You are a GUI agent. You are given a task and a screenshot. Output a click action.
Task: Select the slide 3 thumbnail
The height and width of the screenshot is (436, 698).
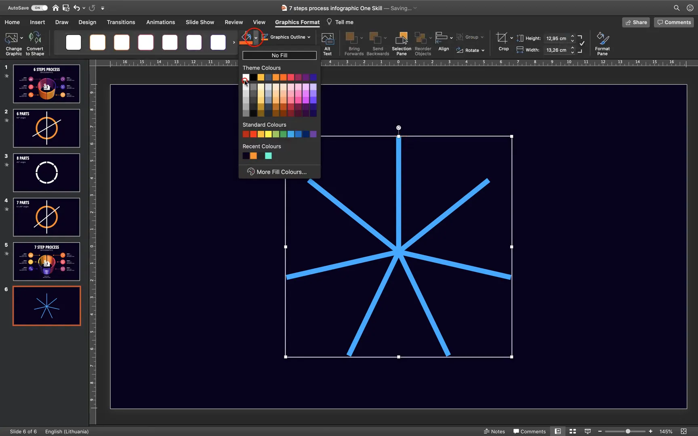tap(46, 173)
